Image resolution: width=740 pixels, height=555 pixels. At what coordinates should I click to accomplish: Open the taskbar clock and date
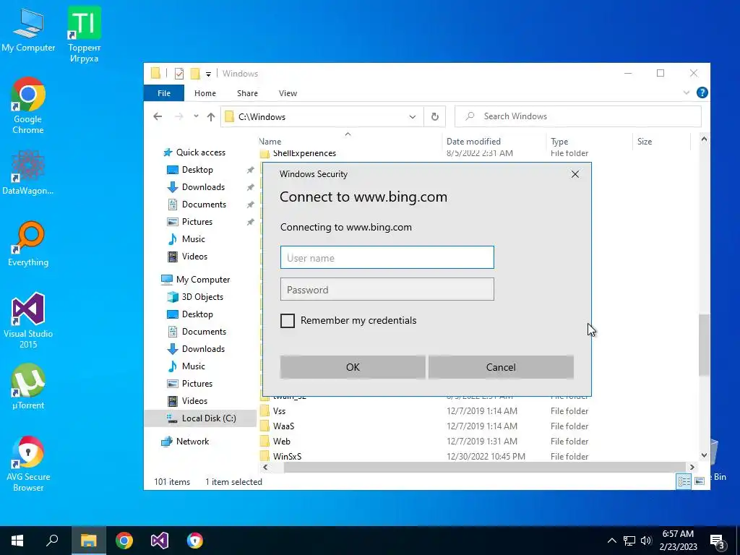click(x=678, y=541)
